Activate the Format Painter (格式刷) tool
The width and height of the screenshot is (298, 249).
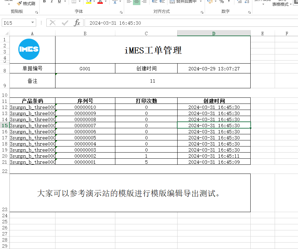pos(26,3)
